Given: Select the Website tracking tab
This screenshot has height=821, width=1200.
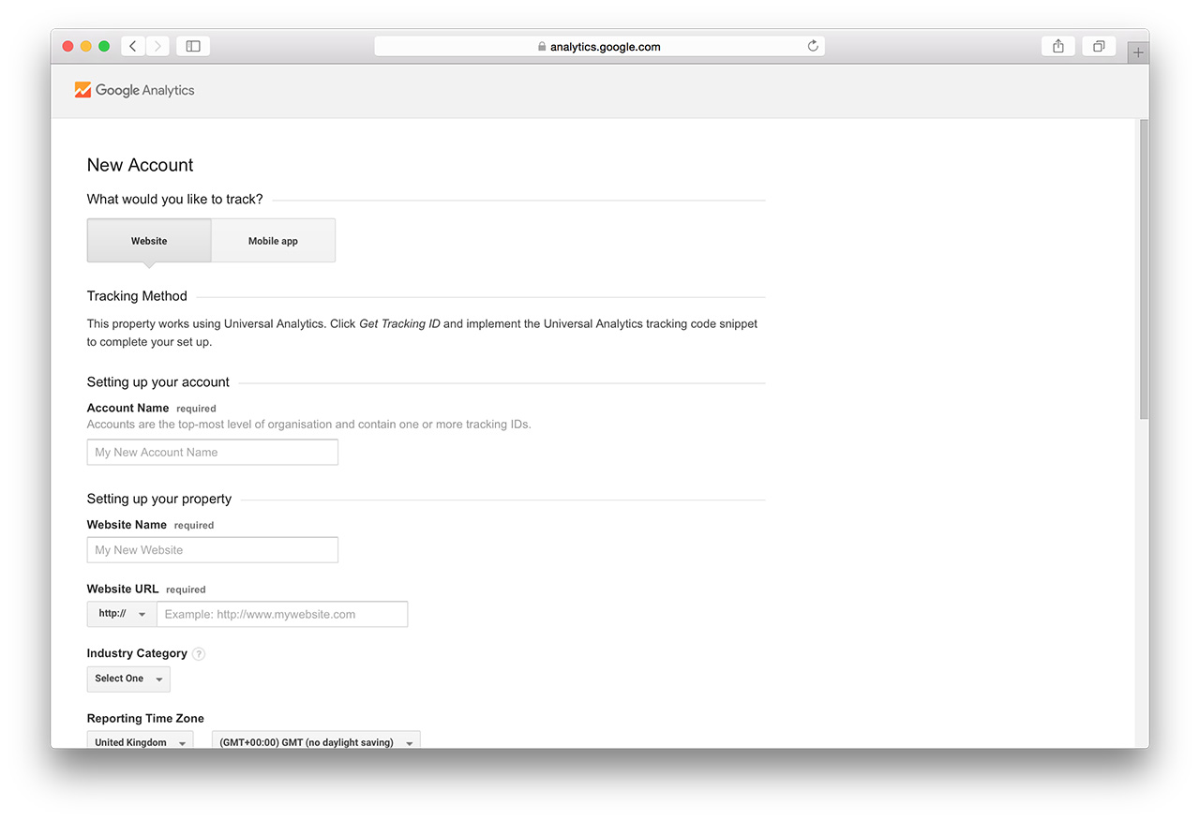Looking at the screenshot, I should click(149, 241).
